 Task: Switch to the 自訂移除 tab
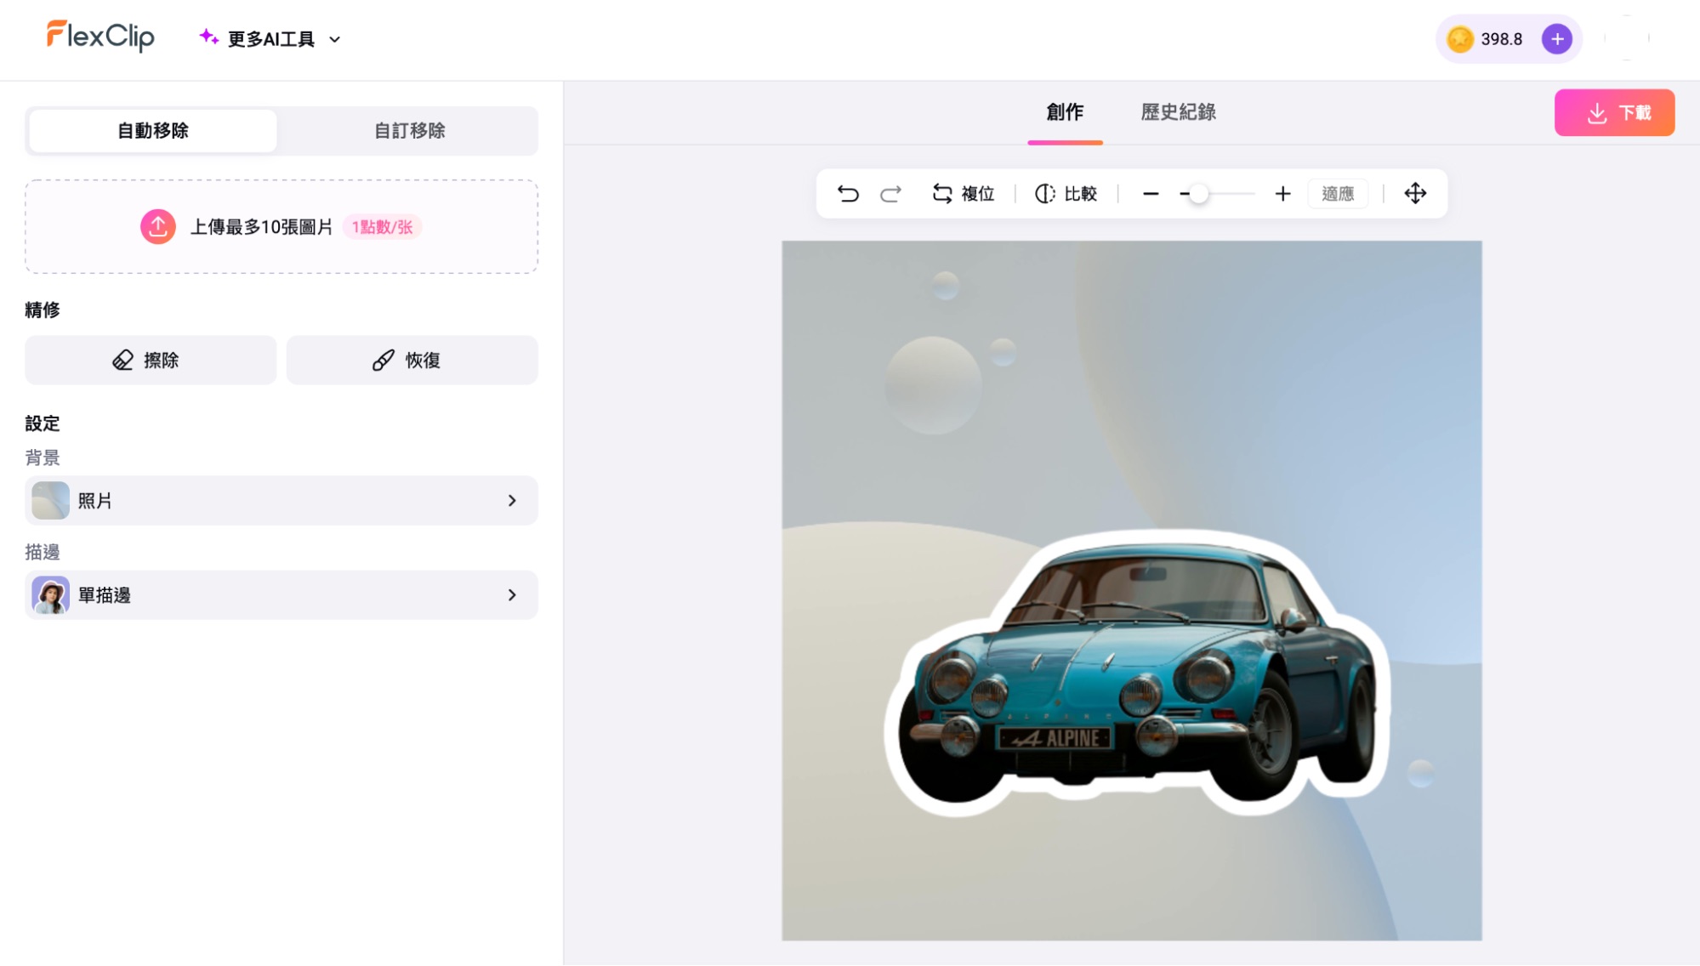409,131
